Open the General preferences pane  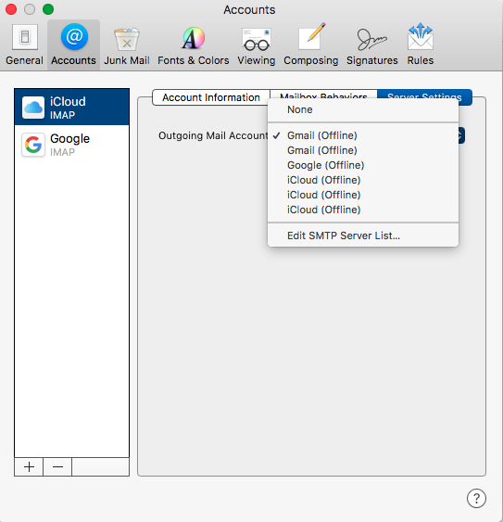click(25, 45)
